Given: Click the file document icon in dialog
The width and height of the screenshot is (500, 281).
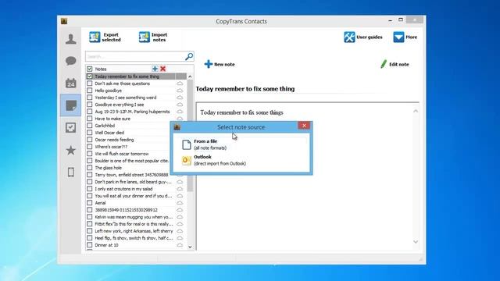Looking at the screenshot, I should (187, 144).
